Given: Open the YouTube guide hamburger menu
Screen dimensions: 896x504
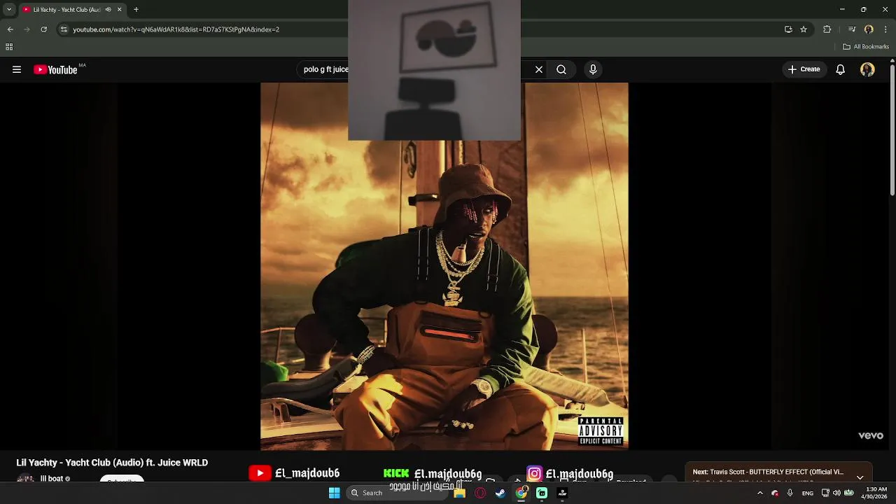Looking at the screenshot, I should coord(17,69).
